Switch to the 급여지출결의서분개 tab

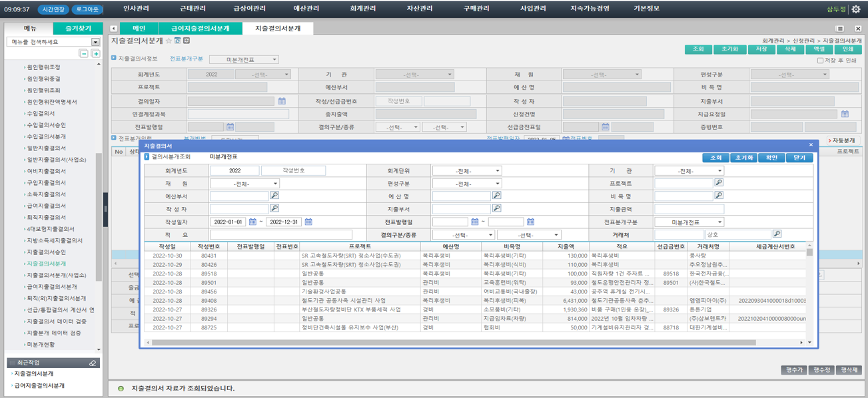click(201, 29)
